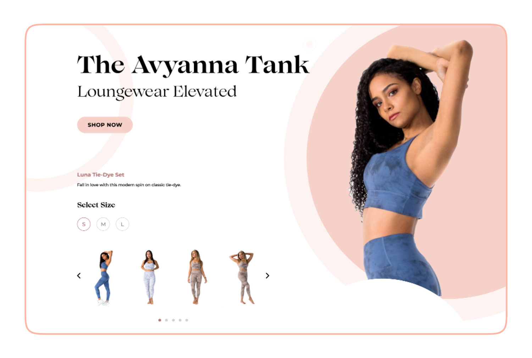Select the third taupe set thumbnail
Screen dimensions: 532x358
196,277
